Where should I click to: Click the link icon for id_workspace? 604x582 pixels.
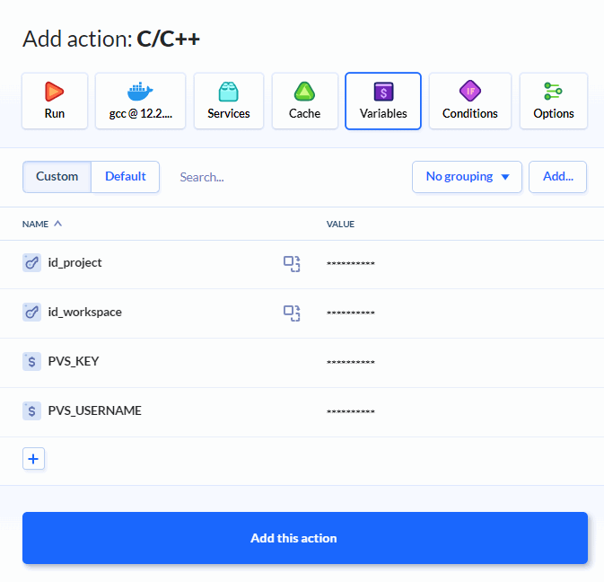click(32, 313)
